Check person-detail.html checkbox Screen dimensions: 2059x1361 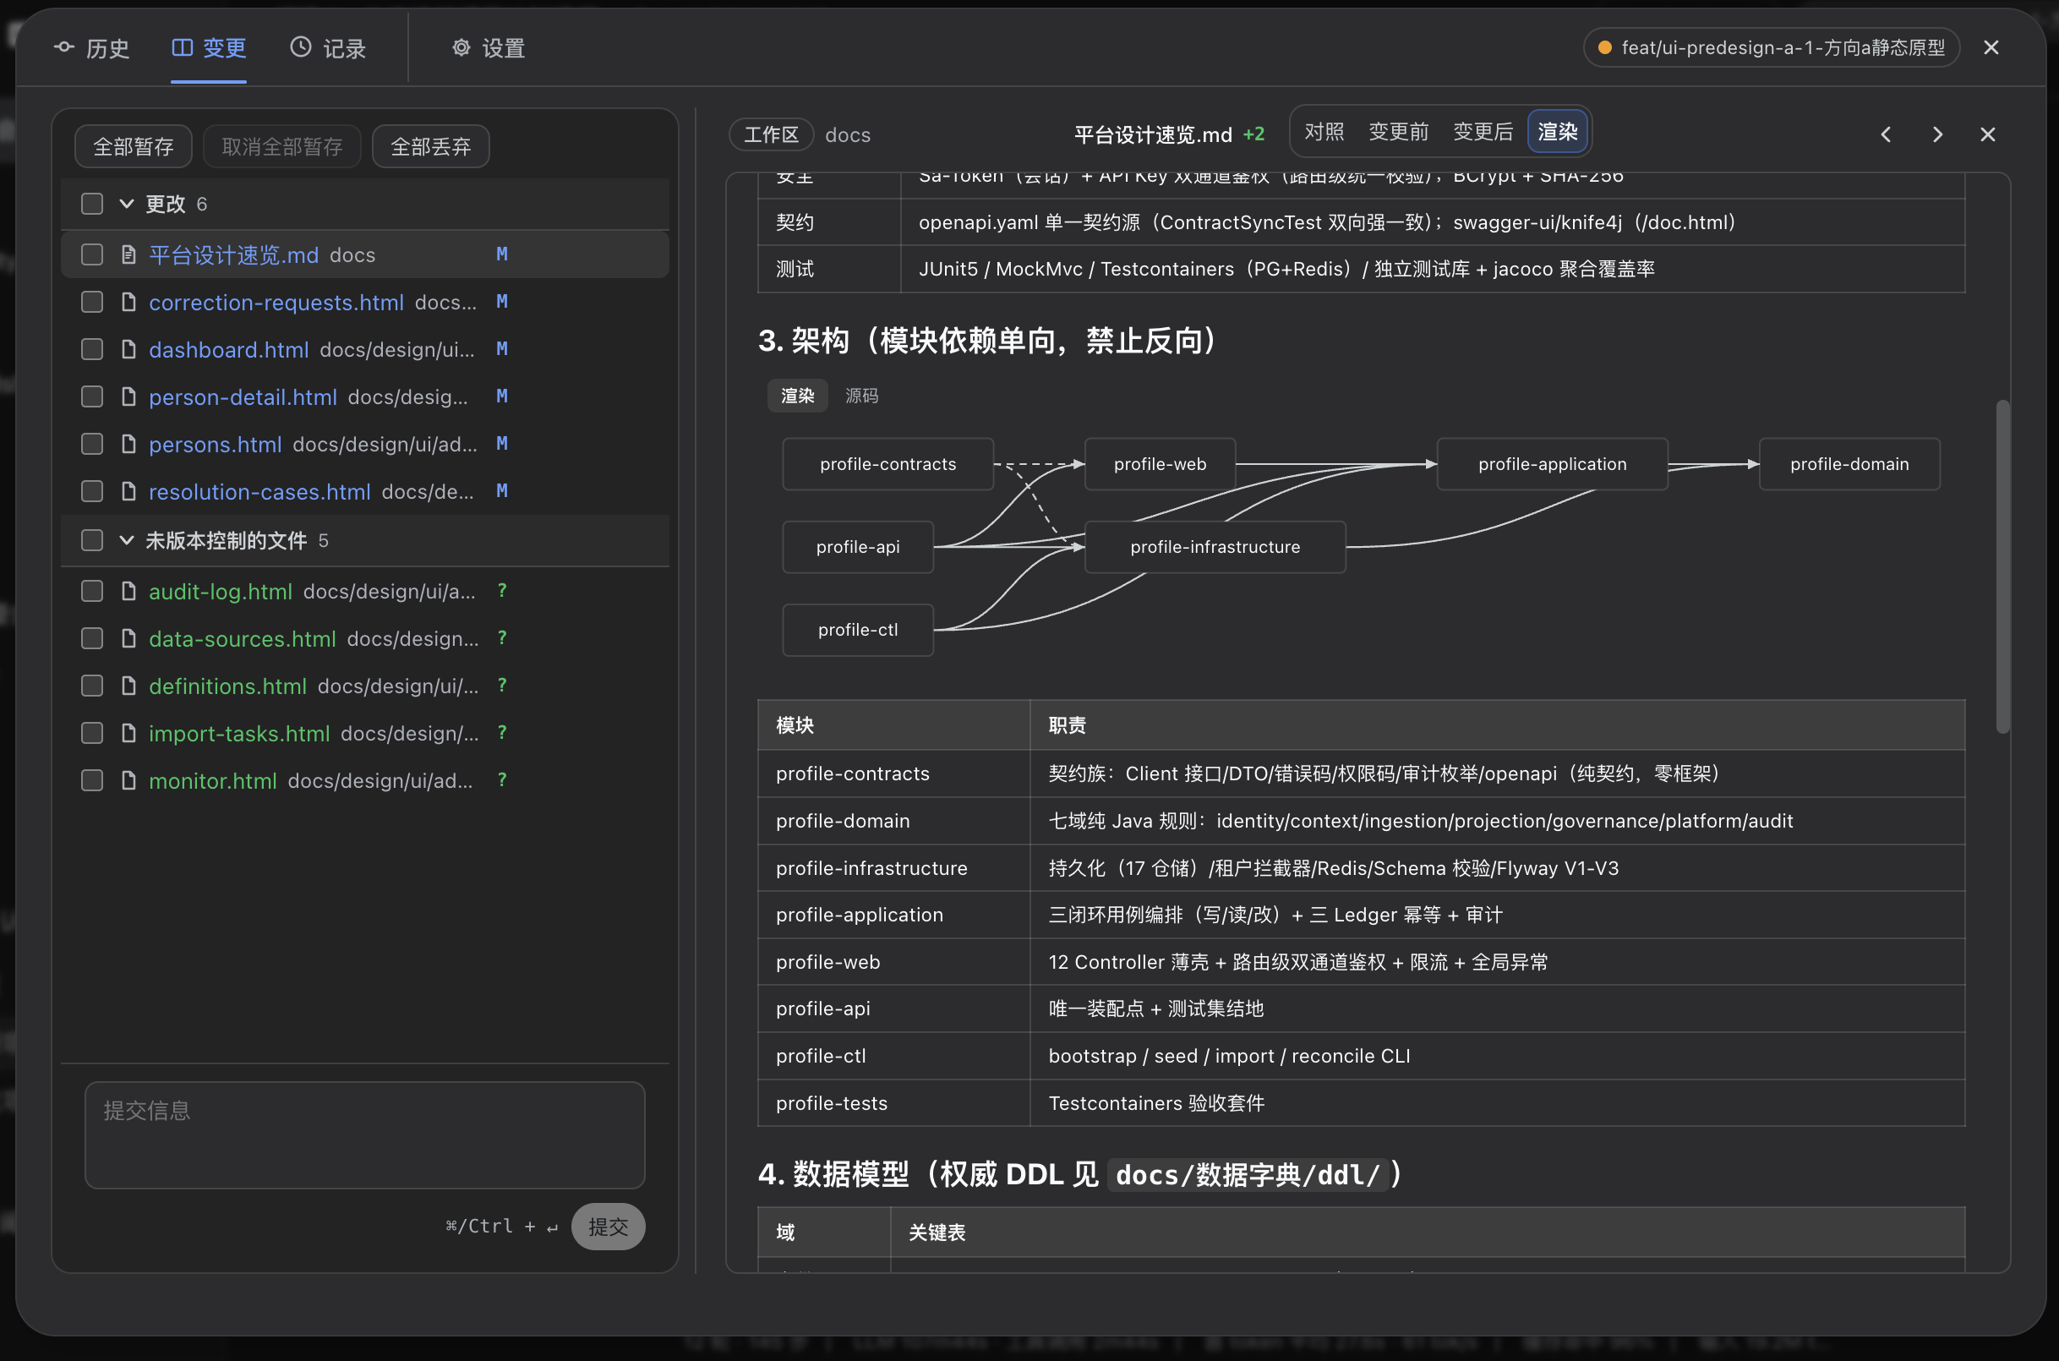tap(92, 396)
